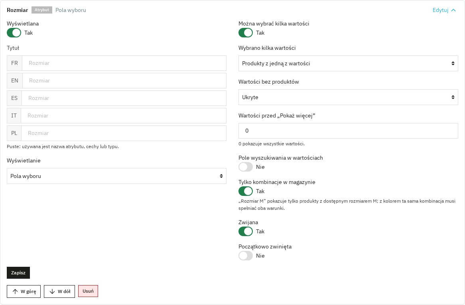Viewport: 465px width, 305px height.
Task: Click the Edytuj link
Action: click(x=440, y=10)
